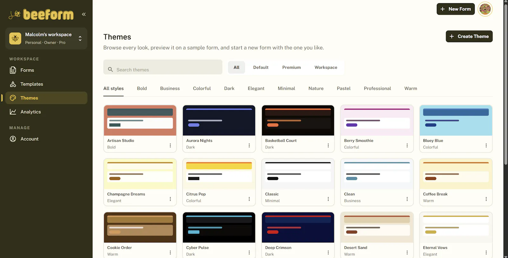The width and height of the screenshot is (508, 258).
Task: Focus the Search themes field
Action: 163,67
